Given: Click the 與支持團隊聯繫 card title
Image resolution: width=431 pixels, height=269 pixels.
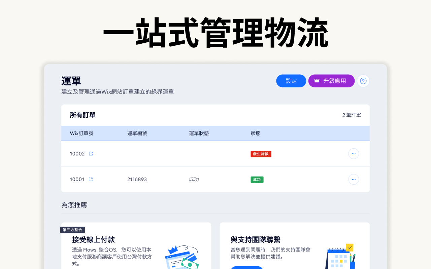Looking at the screenshot, I should (x=256, y=239).
